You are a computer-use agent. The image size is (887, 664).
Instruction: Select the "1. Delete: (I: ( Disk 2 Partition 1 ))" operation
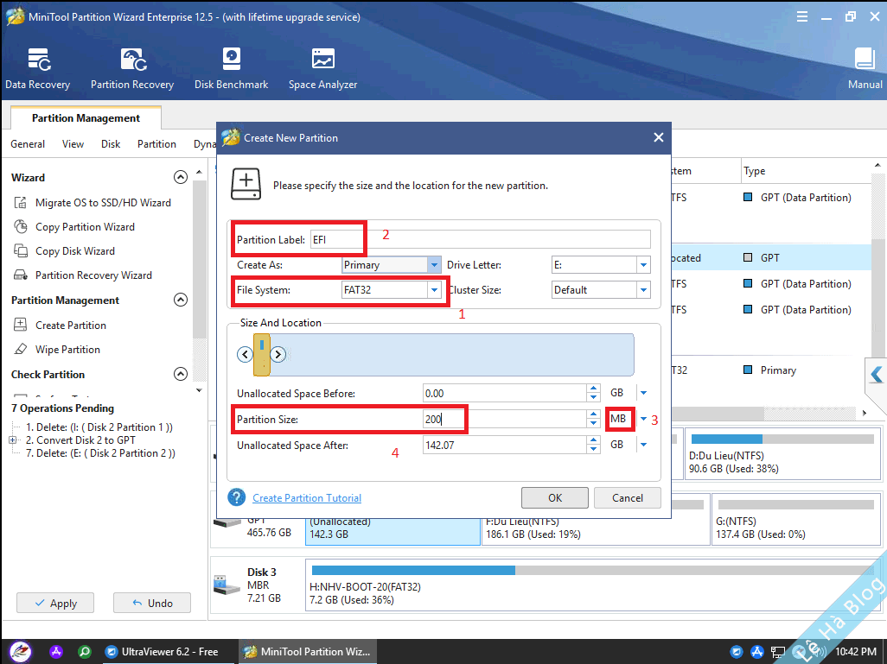(x=99, y=427)
